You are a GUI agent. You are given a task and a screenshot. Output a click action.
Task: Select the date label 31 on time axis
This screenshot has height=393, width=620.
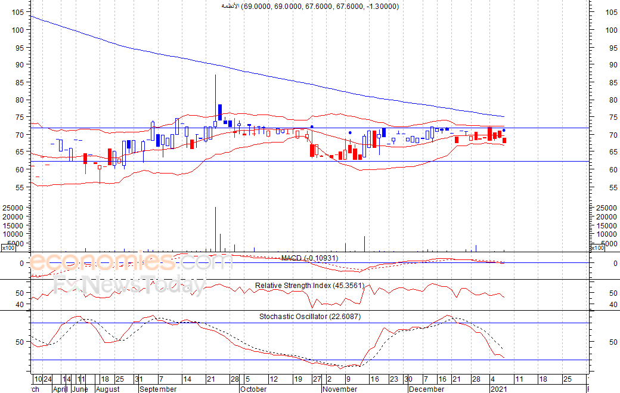139,379
